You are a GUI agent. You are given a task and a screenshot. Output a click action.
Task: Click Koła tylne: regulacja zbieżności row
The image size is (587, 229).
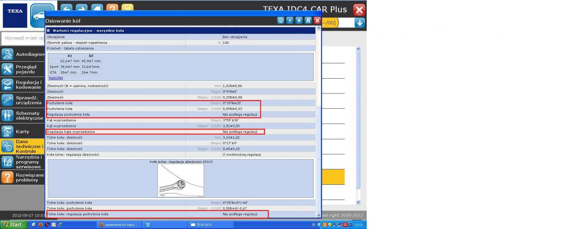click(x=180, y=155)
